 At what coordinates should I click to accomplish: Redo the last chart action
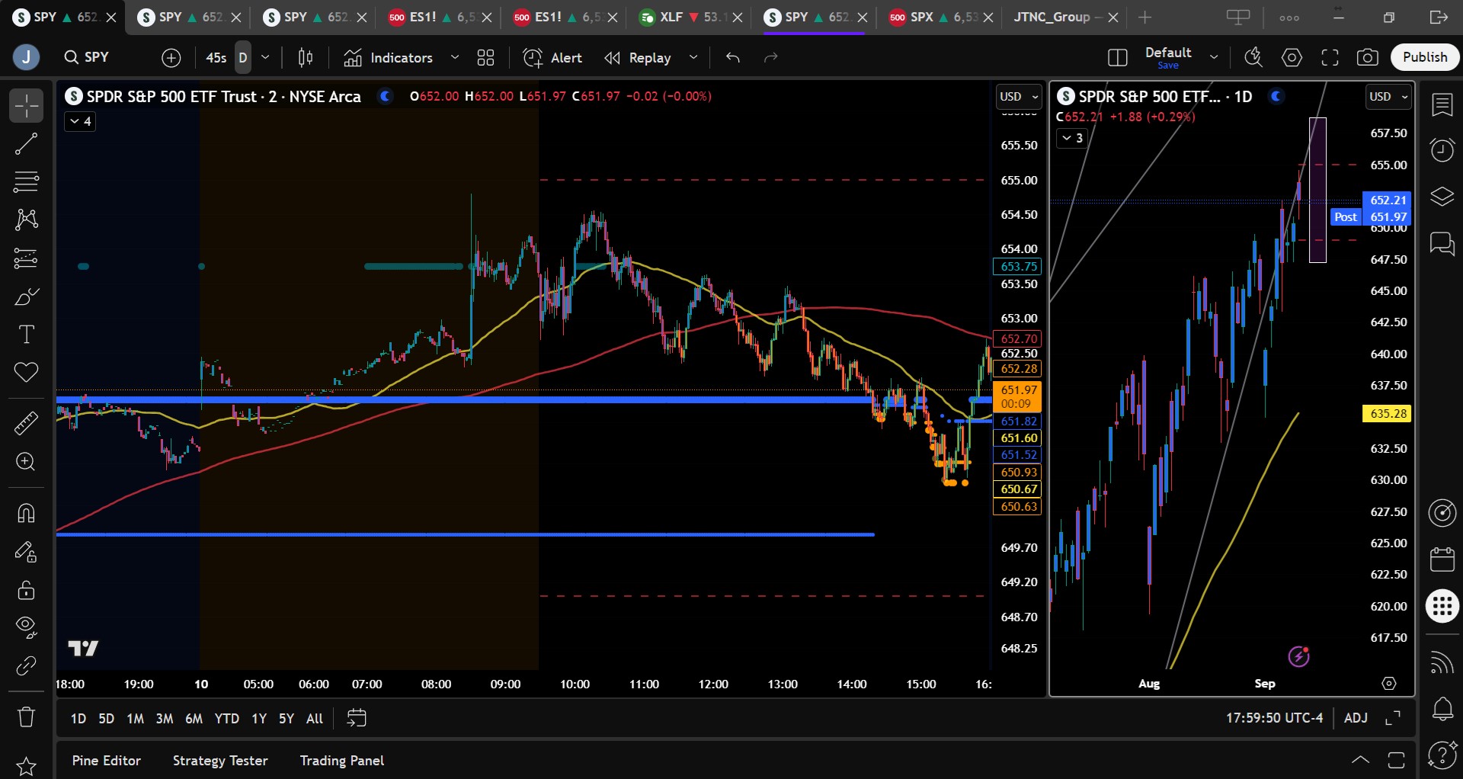(771, 57)
